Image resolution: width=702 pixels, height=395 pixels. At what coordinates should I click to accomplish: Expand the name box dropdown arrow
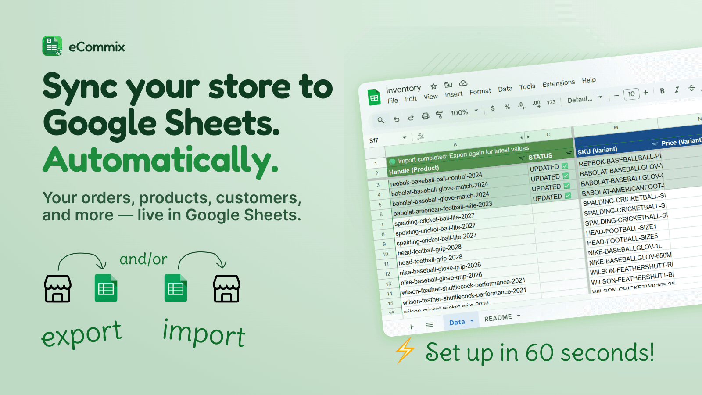click(x=404, y=138)
